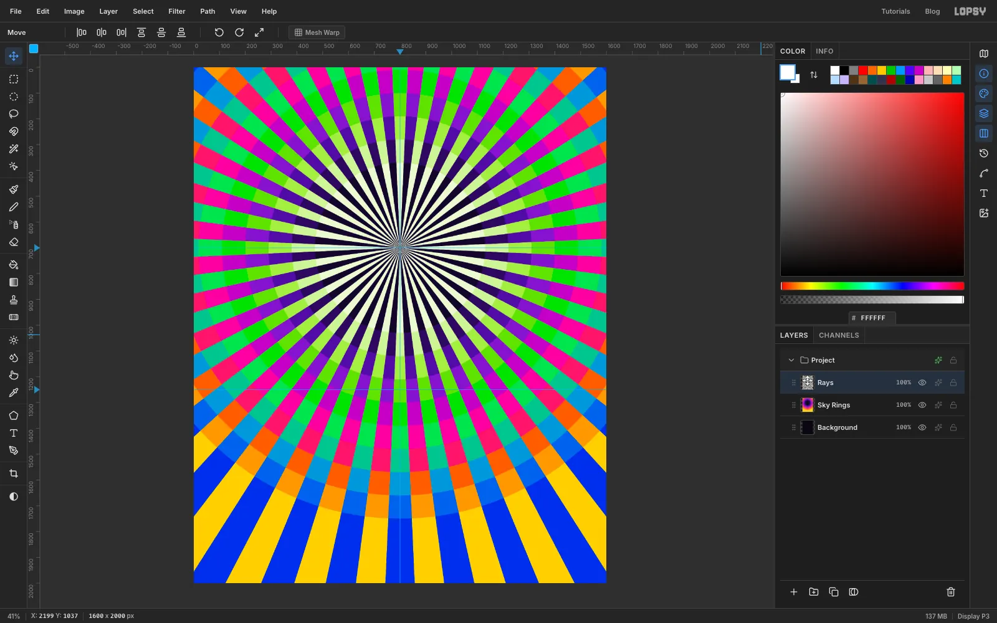
Task: Hide the Sky Rings layer
Action: (922, 405)
